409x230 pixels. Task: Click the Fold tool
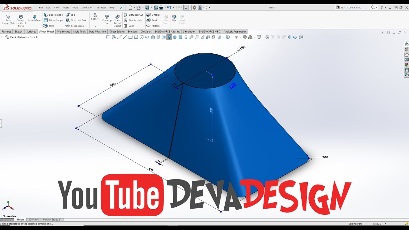152,20
